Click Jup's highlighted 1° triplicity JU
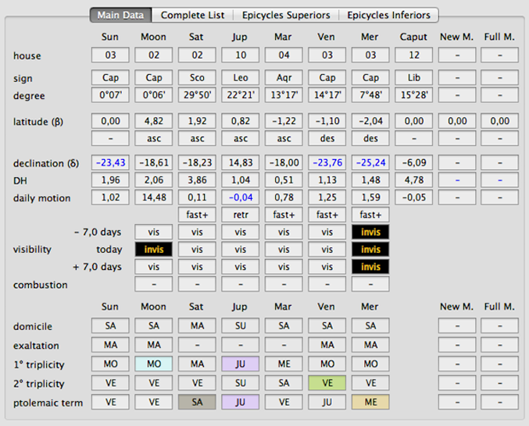The height and width of the screenshot is (426, 529). click(241, 364)
